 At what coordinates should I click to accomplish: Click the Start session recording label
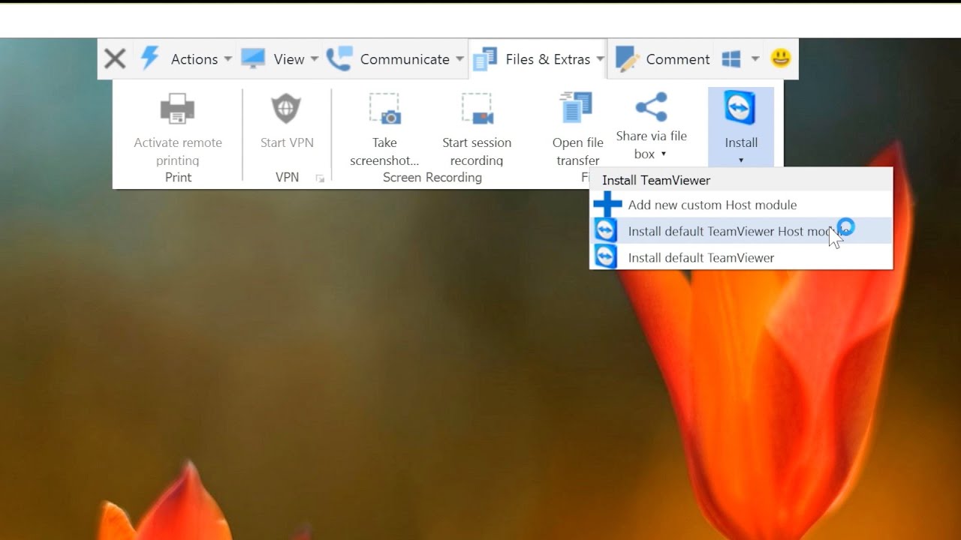477,151
